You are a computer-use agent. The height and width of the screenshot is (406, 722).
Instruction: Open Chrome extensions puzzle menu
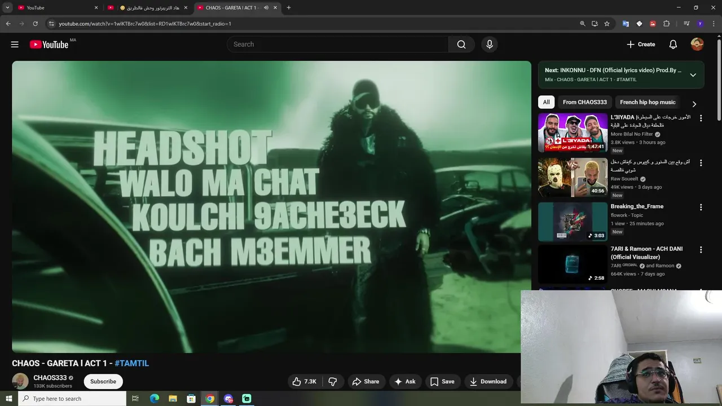667,24
